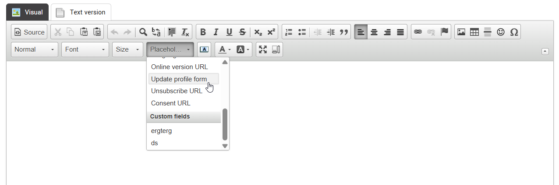Open the Normal paragraph format dropdown
Image resolution: width=559 pixels, height=185 pixels.
pyautogui.click(x=35, y=49)
